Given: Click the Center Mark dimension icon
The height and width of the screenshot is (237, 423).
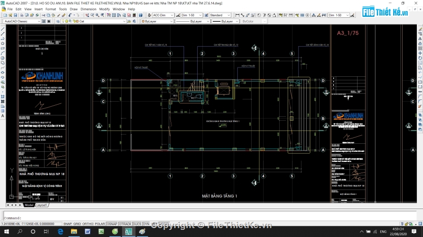Looking at the screenshot, I should [307, 16].
